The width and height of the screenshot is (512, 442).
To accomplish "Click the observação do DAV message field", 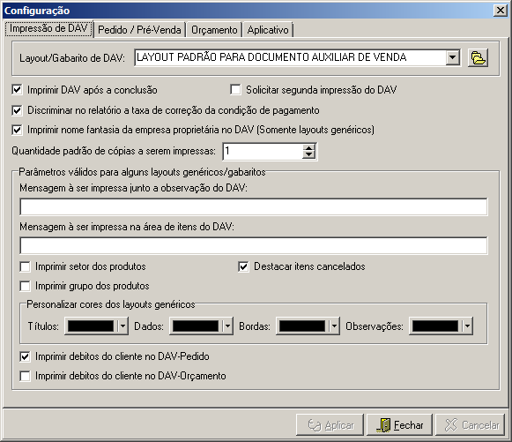I will 254,206.
